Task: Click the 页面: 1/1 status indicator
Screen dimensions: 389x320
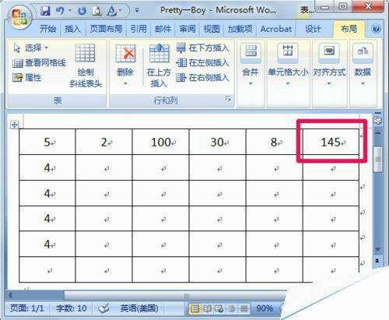Action: click(x=26, y=308)
